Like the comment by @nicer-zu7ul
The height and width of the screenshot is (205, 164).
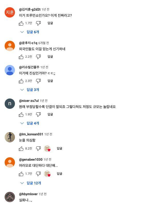click(x=21, y=114)
